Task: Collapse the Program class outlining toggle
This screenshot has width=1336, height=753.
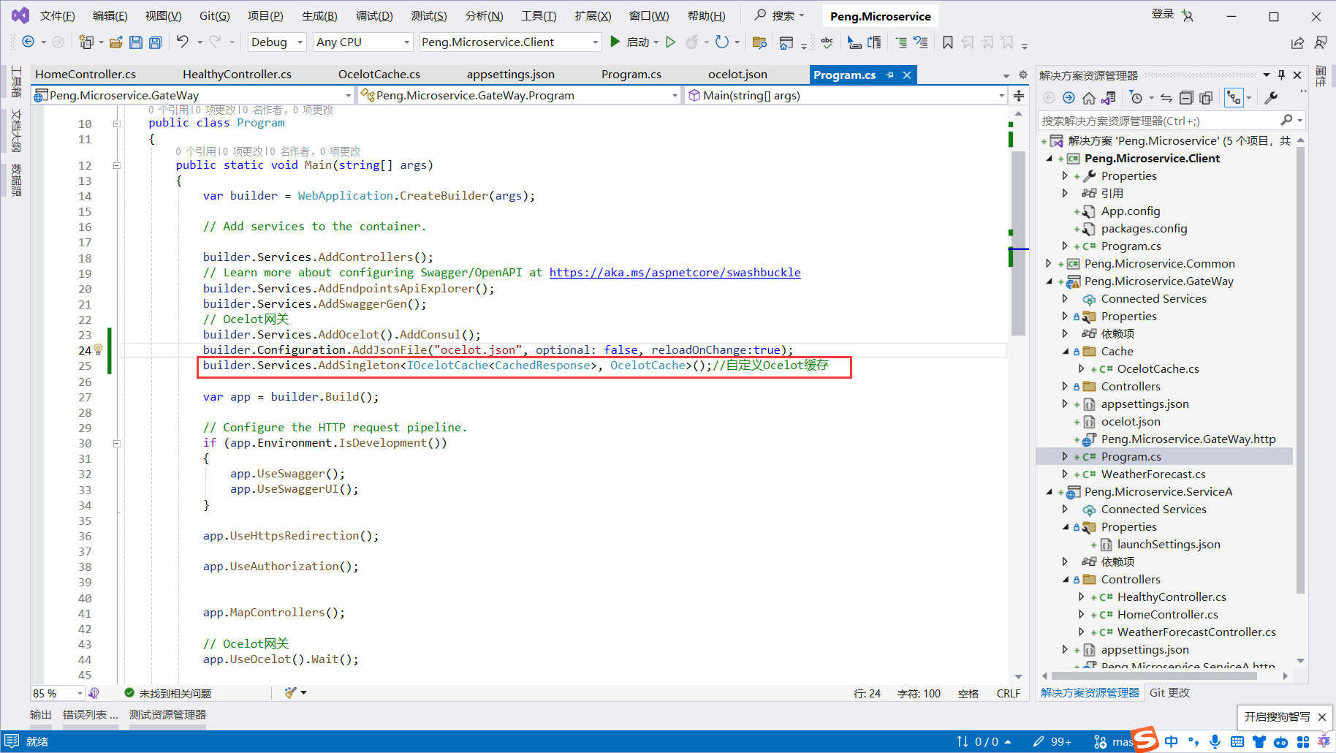Action: pyautogui.click(x=116, y=124)
